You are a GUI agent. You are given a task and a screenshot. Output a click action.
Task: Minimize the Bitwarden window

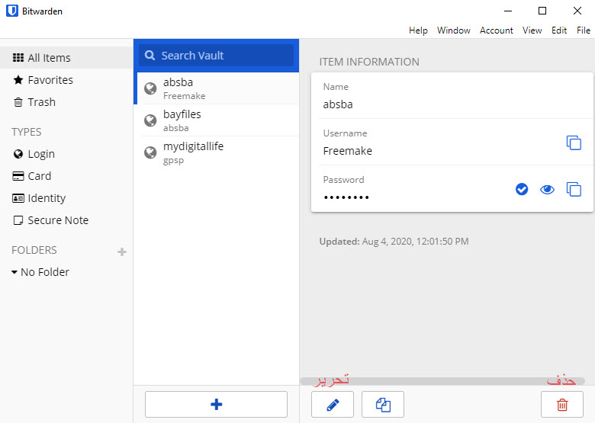click(508, 11)
